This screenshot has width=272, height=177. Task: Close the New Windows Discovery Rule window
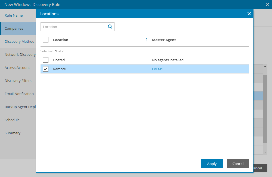(x=267, y=5)
